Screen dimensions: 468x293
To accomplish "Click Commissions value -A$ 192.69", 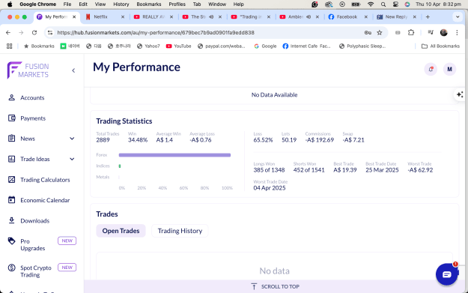I will [319, 140].
